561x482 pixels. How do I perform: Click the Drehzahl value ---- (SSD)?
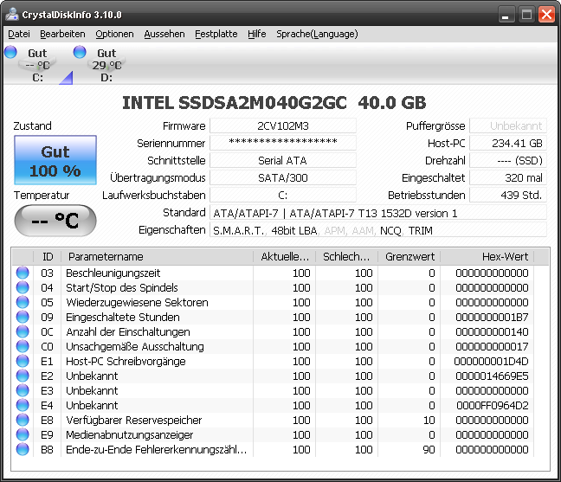tap(508, 161)
